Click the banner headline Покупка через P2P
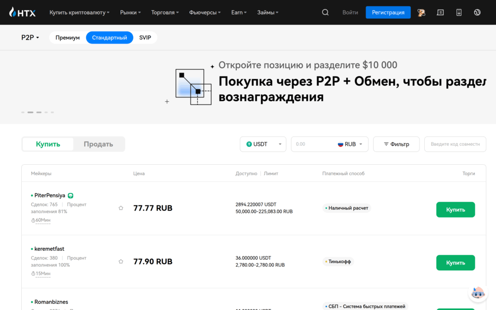Image resolution: width=496 pixels, height=310 pixels. [x=352, y=89]
